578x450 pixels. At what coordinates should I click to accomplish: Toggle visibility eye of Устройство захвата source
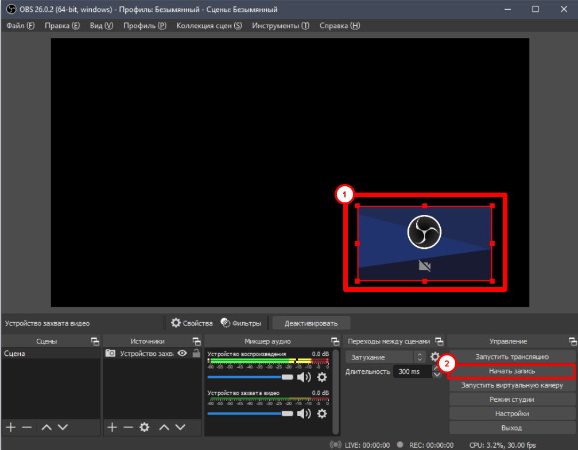[x=182, y=353]
